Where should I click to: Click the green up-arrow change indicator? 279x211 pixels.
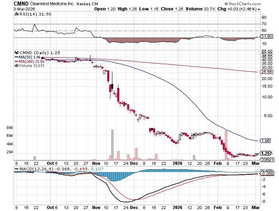click(x=259, y=9)
